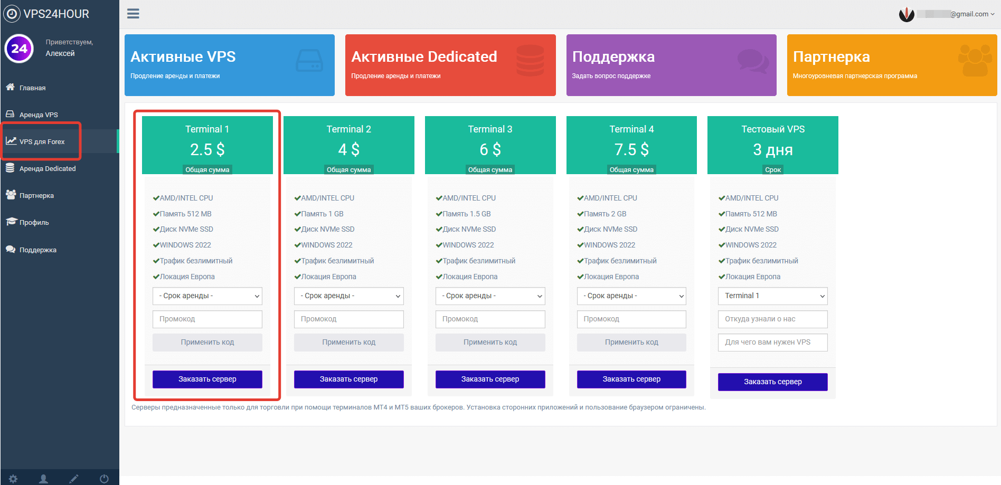The image size is (1001, 485).
Task: Open Срок аренды dropdown for Terminal 1
Action: tap(207, 296)
